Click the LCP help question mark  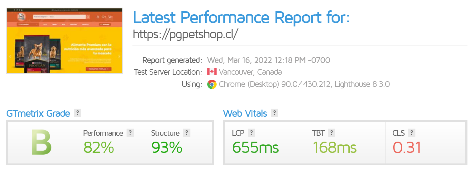point(251,133)
